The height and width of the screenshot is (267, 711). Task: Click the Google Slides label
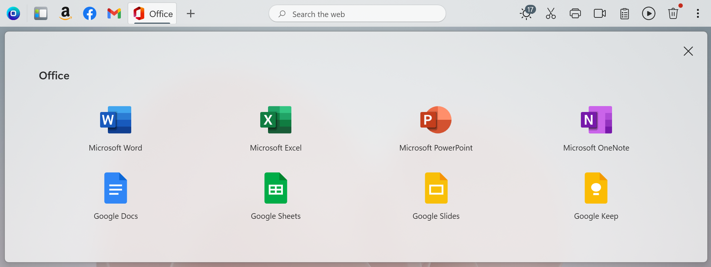[x=436, y=216]
